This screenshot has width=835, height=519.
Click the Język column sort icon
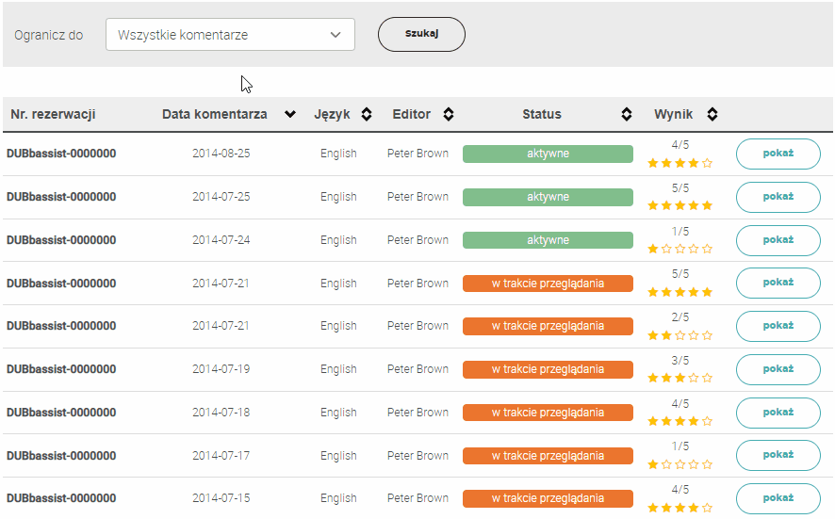367,115
